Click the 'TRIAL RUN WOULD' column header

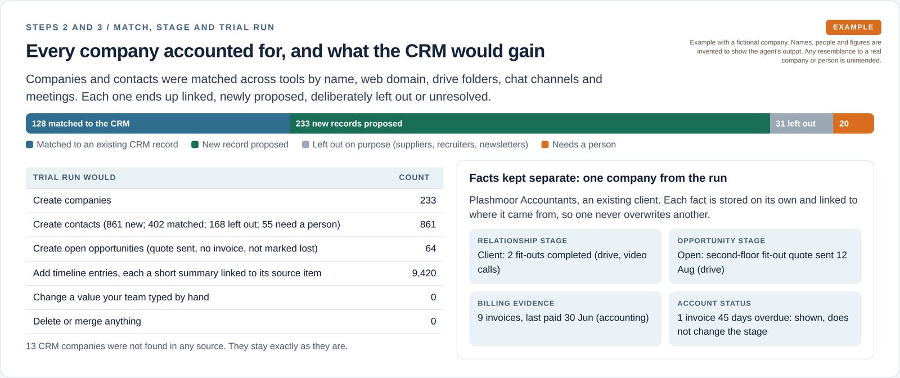point(74,177)
